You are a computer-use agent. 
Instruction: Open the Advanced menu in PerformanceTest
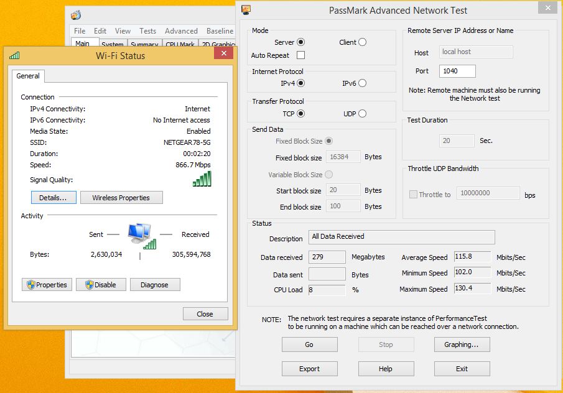[181, 31]
